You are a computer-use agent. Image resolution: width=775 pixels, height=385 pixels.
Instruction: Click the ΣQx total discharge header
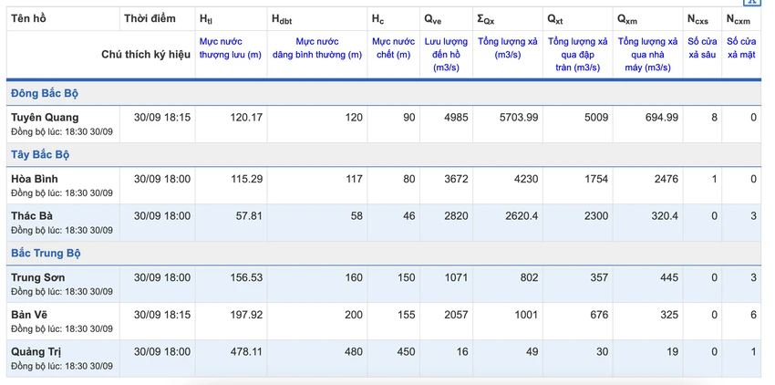point(486,19)
